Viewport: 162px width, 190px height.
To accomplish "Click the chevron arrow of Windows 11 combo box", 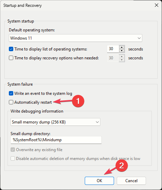I will [139, 38].
